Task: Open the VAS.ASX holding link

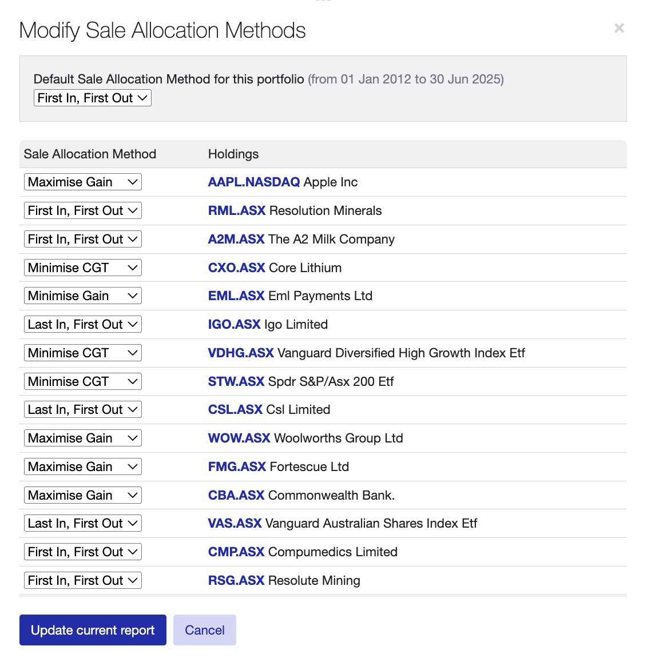Action: [x=235, y=523]
